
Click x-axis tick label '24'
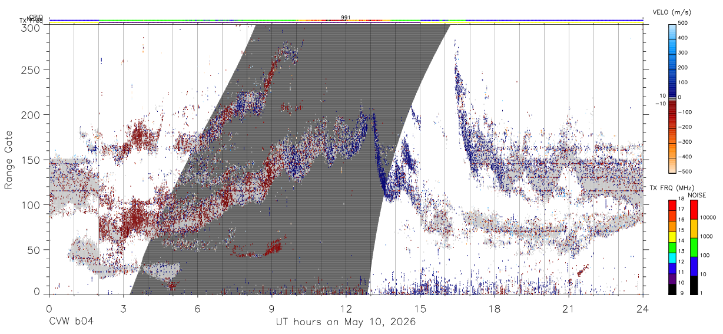pyautogui.click(x=643, y=309)
